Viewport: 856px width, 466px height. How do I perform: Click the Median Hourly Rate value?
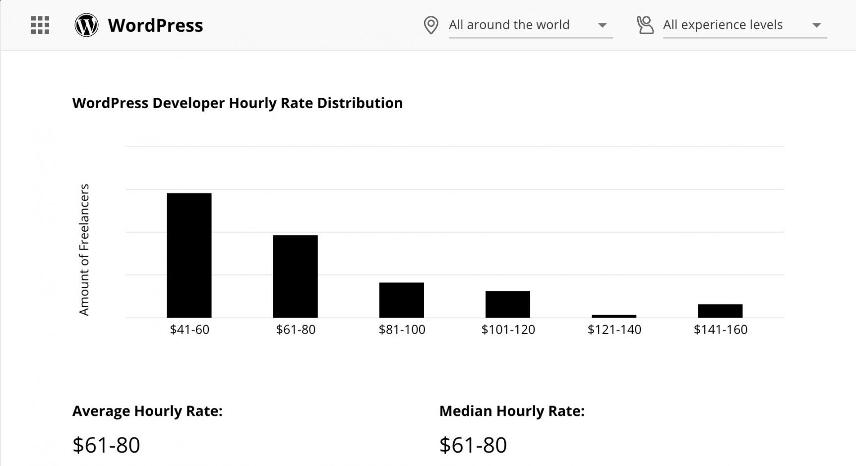pyautogui.click(x=473, y=445)
